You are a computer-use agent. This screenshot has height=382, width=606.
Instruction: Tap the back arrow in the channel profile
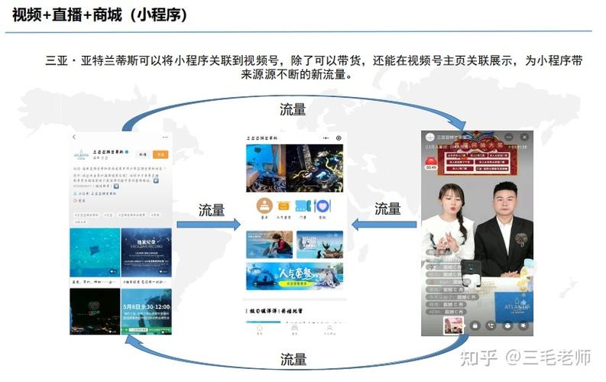(74, 137)
